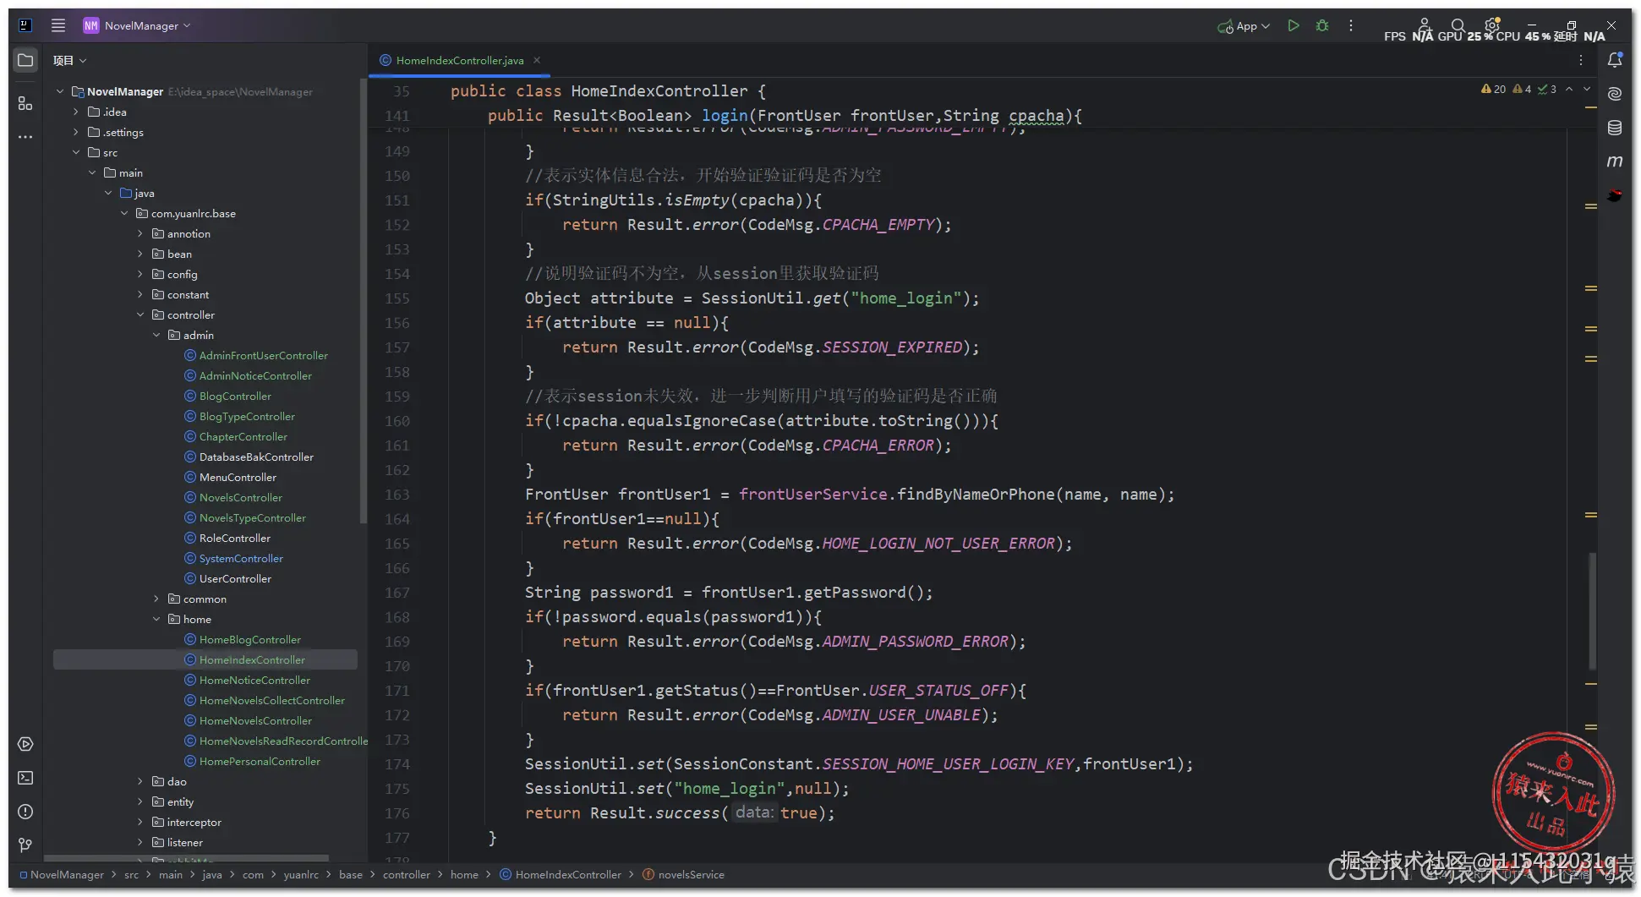The height and width of the screenshot is (897, 1641).
Task: Click line number 155 in the gutter
Action: click(397, 298)
